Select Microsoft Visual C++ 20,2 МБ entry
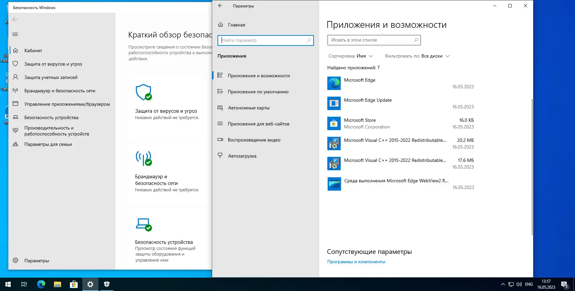This screenshot has height=291, width=575. tap(401, 143)
